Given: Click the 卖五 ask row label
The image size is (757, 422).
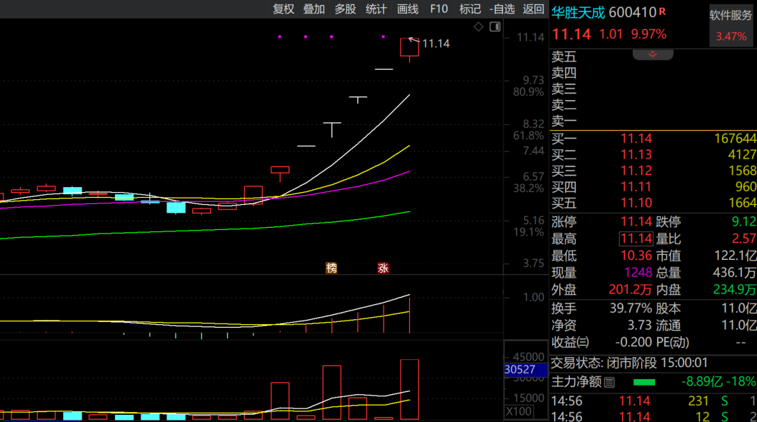Looking at the screenshot, I should [x=564, y=57].
